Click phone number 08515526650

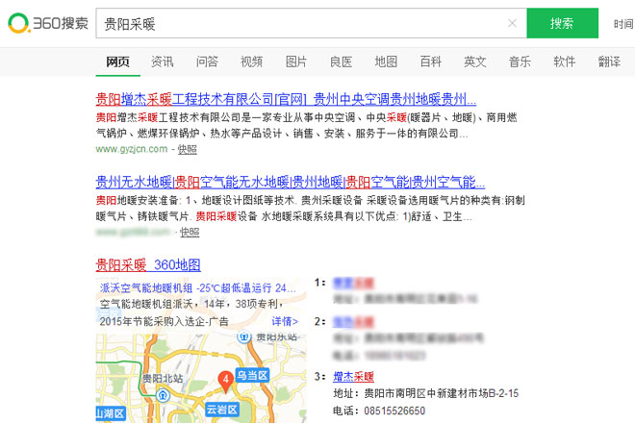click(x=394, y=411)
